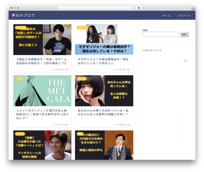The height and width of the screenshot is (172, 204).
Task: Click the スポンサーリンク heading
Action: coord(152,50)
